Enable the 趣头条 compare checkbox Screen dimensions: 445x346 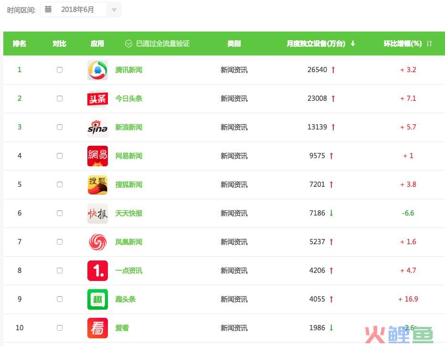tap(60, 299)
